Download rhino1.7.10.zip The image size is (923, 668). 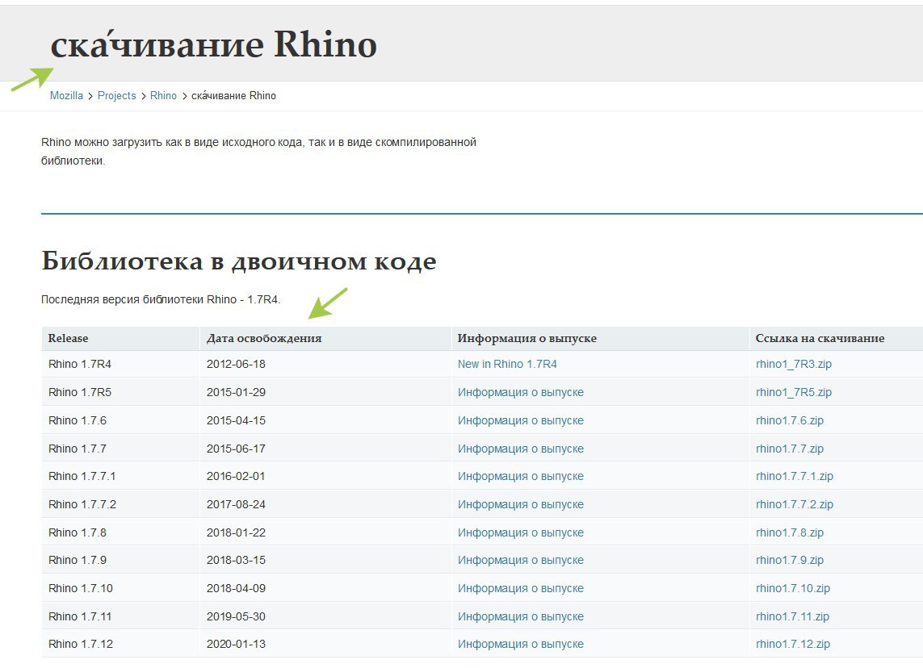point(793,589)
